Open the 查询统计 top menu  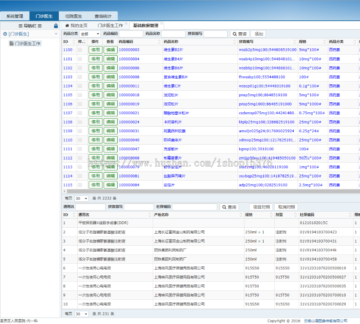tap(103, 16)
